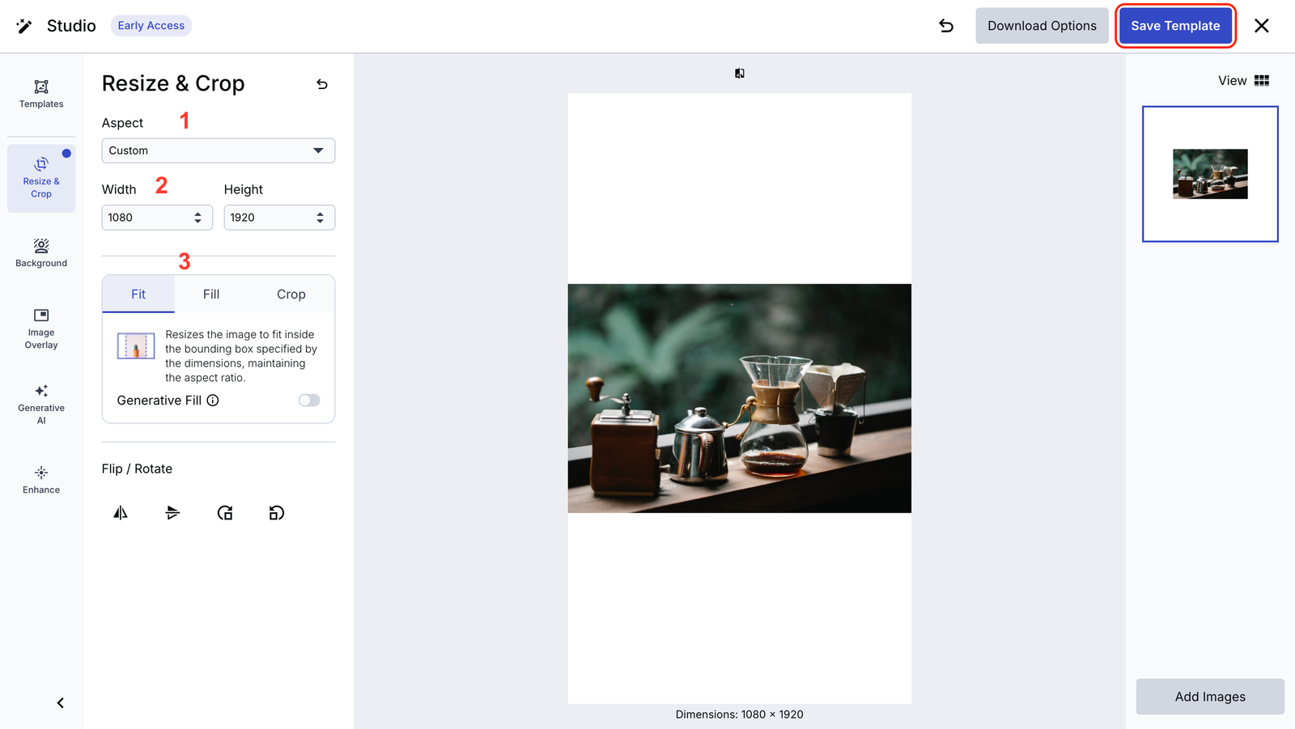Screen dimensions: 1295x729
Task: Collapse the sidebar with the left chevron
Action: (61, 703)
